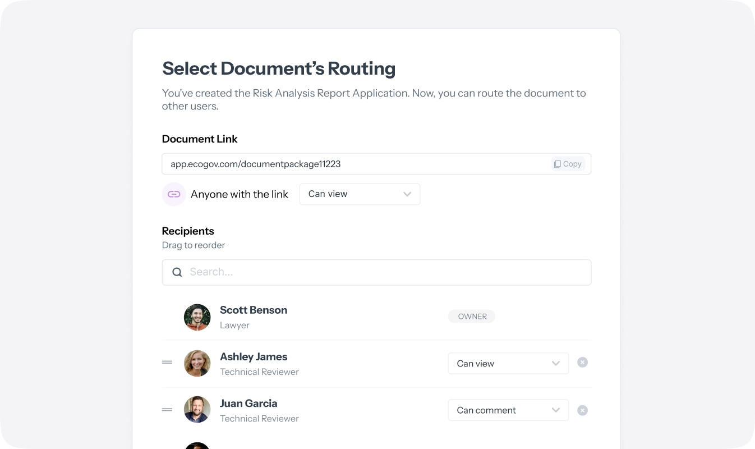
Task: Remove Ashley James from recipients
Action: tap(583, 363)
